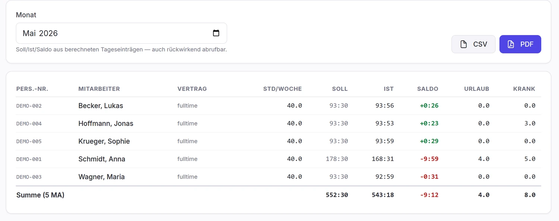Screen dimensions: 559x221
Task: Click the IST column header
Action: [389, 89]
